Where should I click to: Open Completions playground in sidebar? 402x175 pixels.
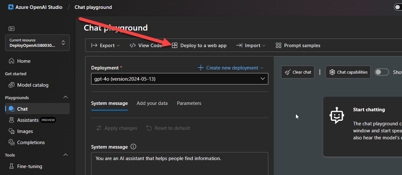[x=37, y=142]
